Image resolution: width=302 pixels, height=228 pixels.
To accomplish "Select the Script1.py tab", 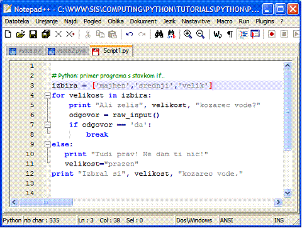I will (111, 51).
